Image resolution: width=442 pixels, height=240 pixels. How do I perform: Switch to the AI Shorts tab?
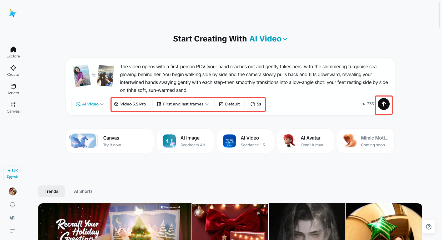pos(83,191)
